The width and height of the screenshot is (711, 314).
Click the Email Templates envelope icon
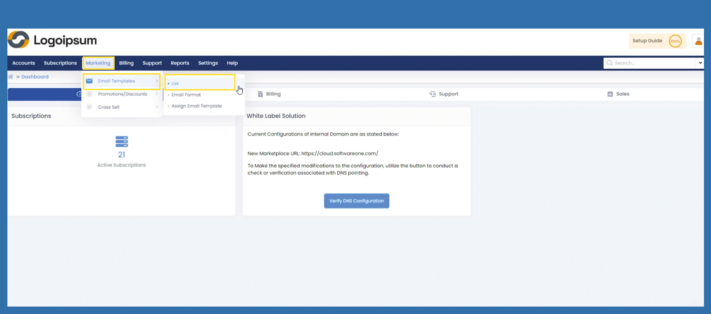[x=89, y=81]
